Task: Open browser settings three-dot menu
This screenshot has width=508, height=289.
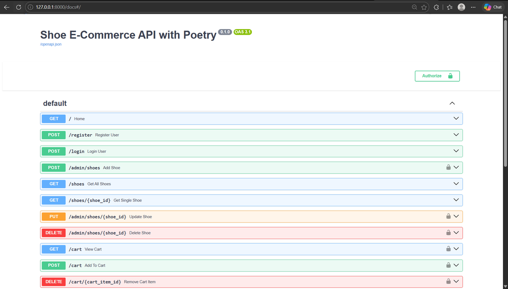Action: 473,7
